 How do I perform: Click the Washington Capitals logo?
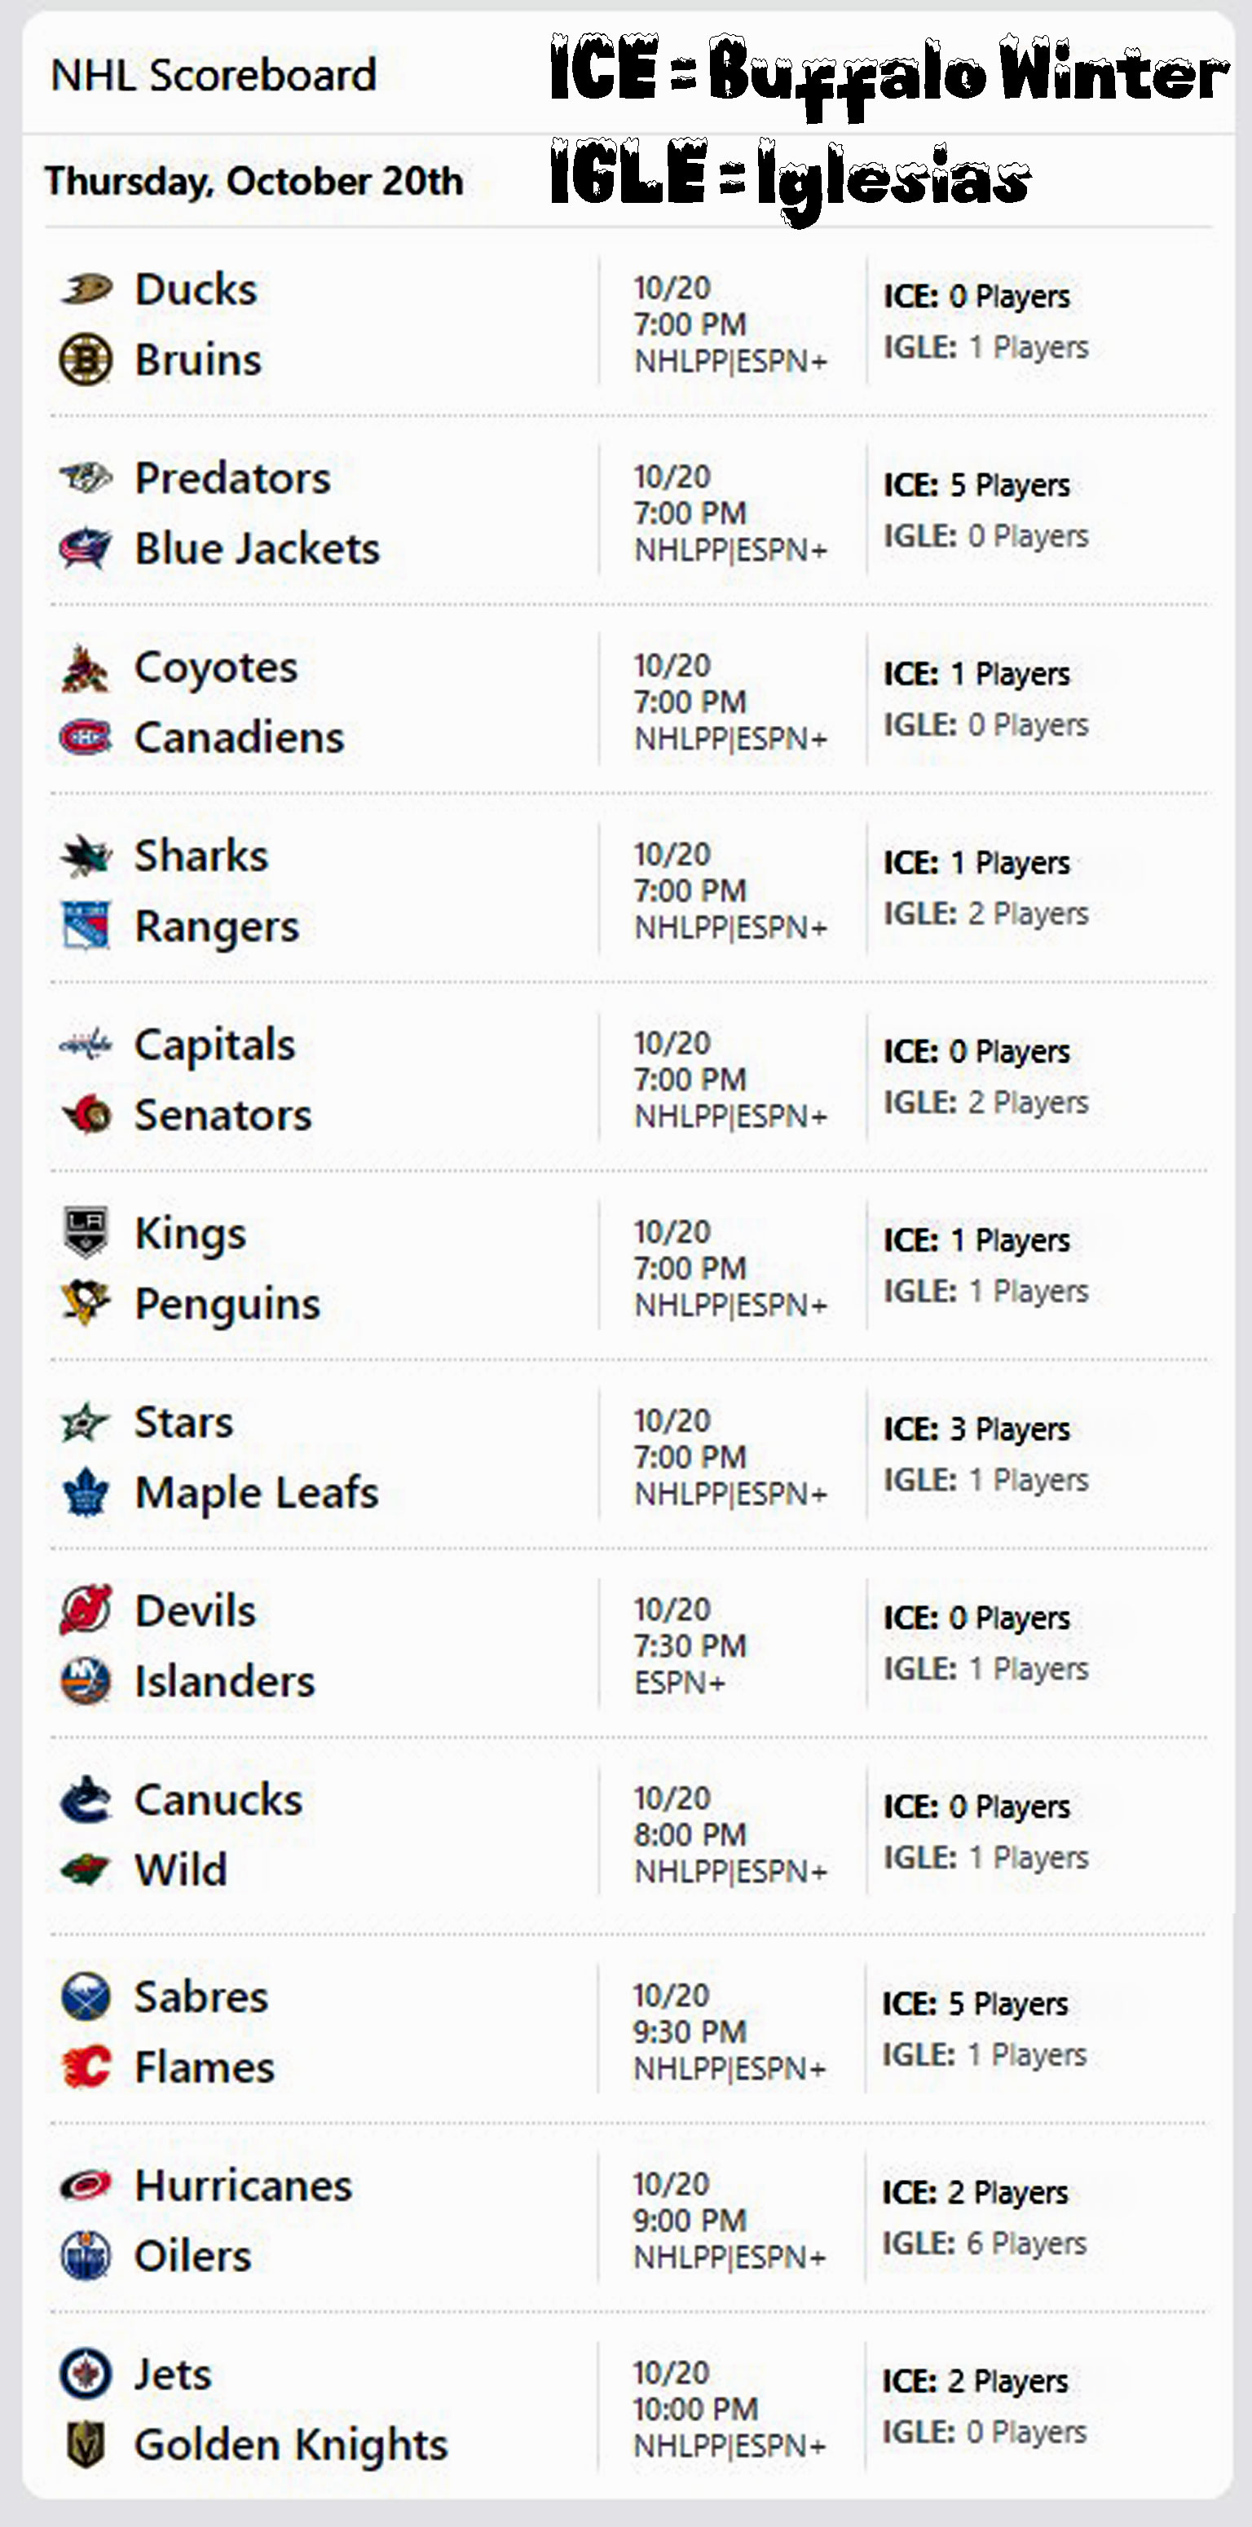[x=86, y=1045]
